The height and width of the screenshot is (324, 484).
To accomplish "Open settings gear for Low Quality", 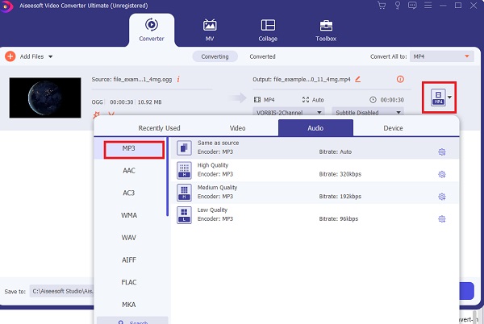I will pos(442,219).
